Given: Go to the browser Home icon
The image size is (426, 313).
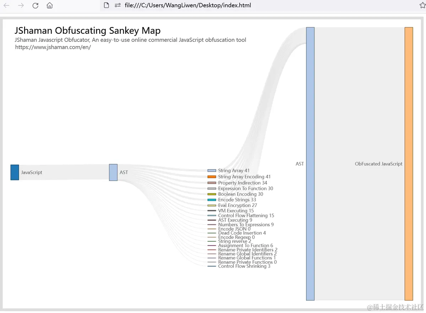Looking at the screenshot, I should click(50, 5).
